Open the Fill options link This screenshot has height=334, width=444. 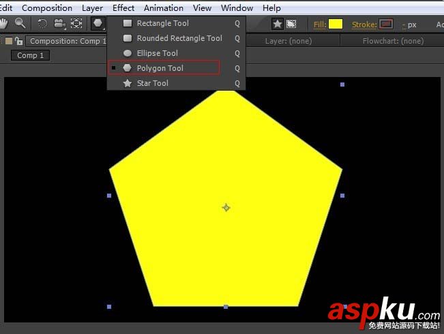320,25
